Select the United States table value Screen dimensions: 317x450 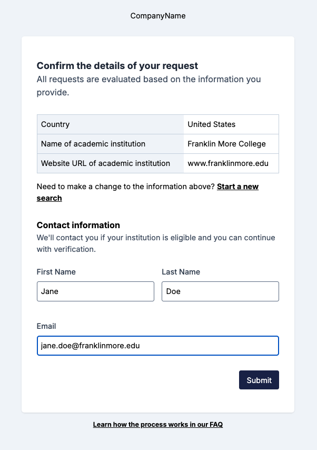click(x=212, y=124)
